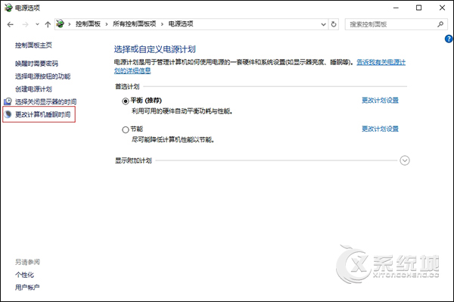Open 选择关闭显示器的时间 link

[x=45, y=102]
